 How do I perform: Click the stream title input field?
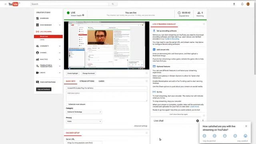[107, 88]
